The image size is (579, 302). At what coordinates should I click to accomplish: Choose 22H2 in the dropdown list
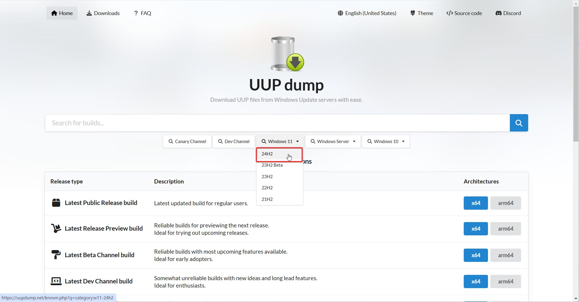[280, 188]
